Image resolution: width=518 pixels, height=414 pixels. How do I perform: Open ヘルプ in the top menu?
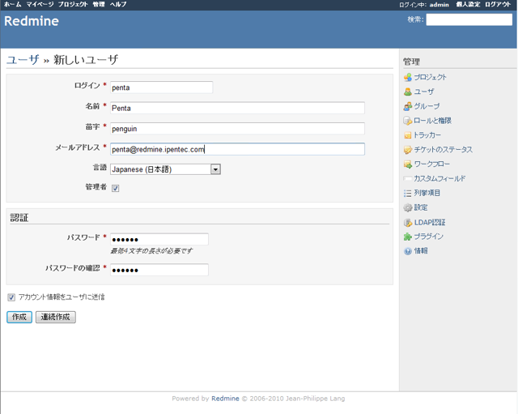point(118,4)
